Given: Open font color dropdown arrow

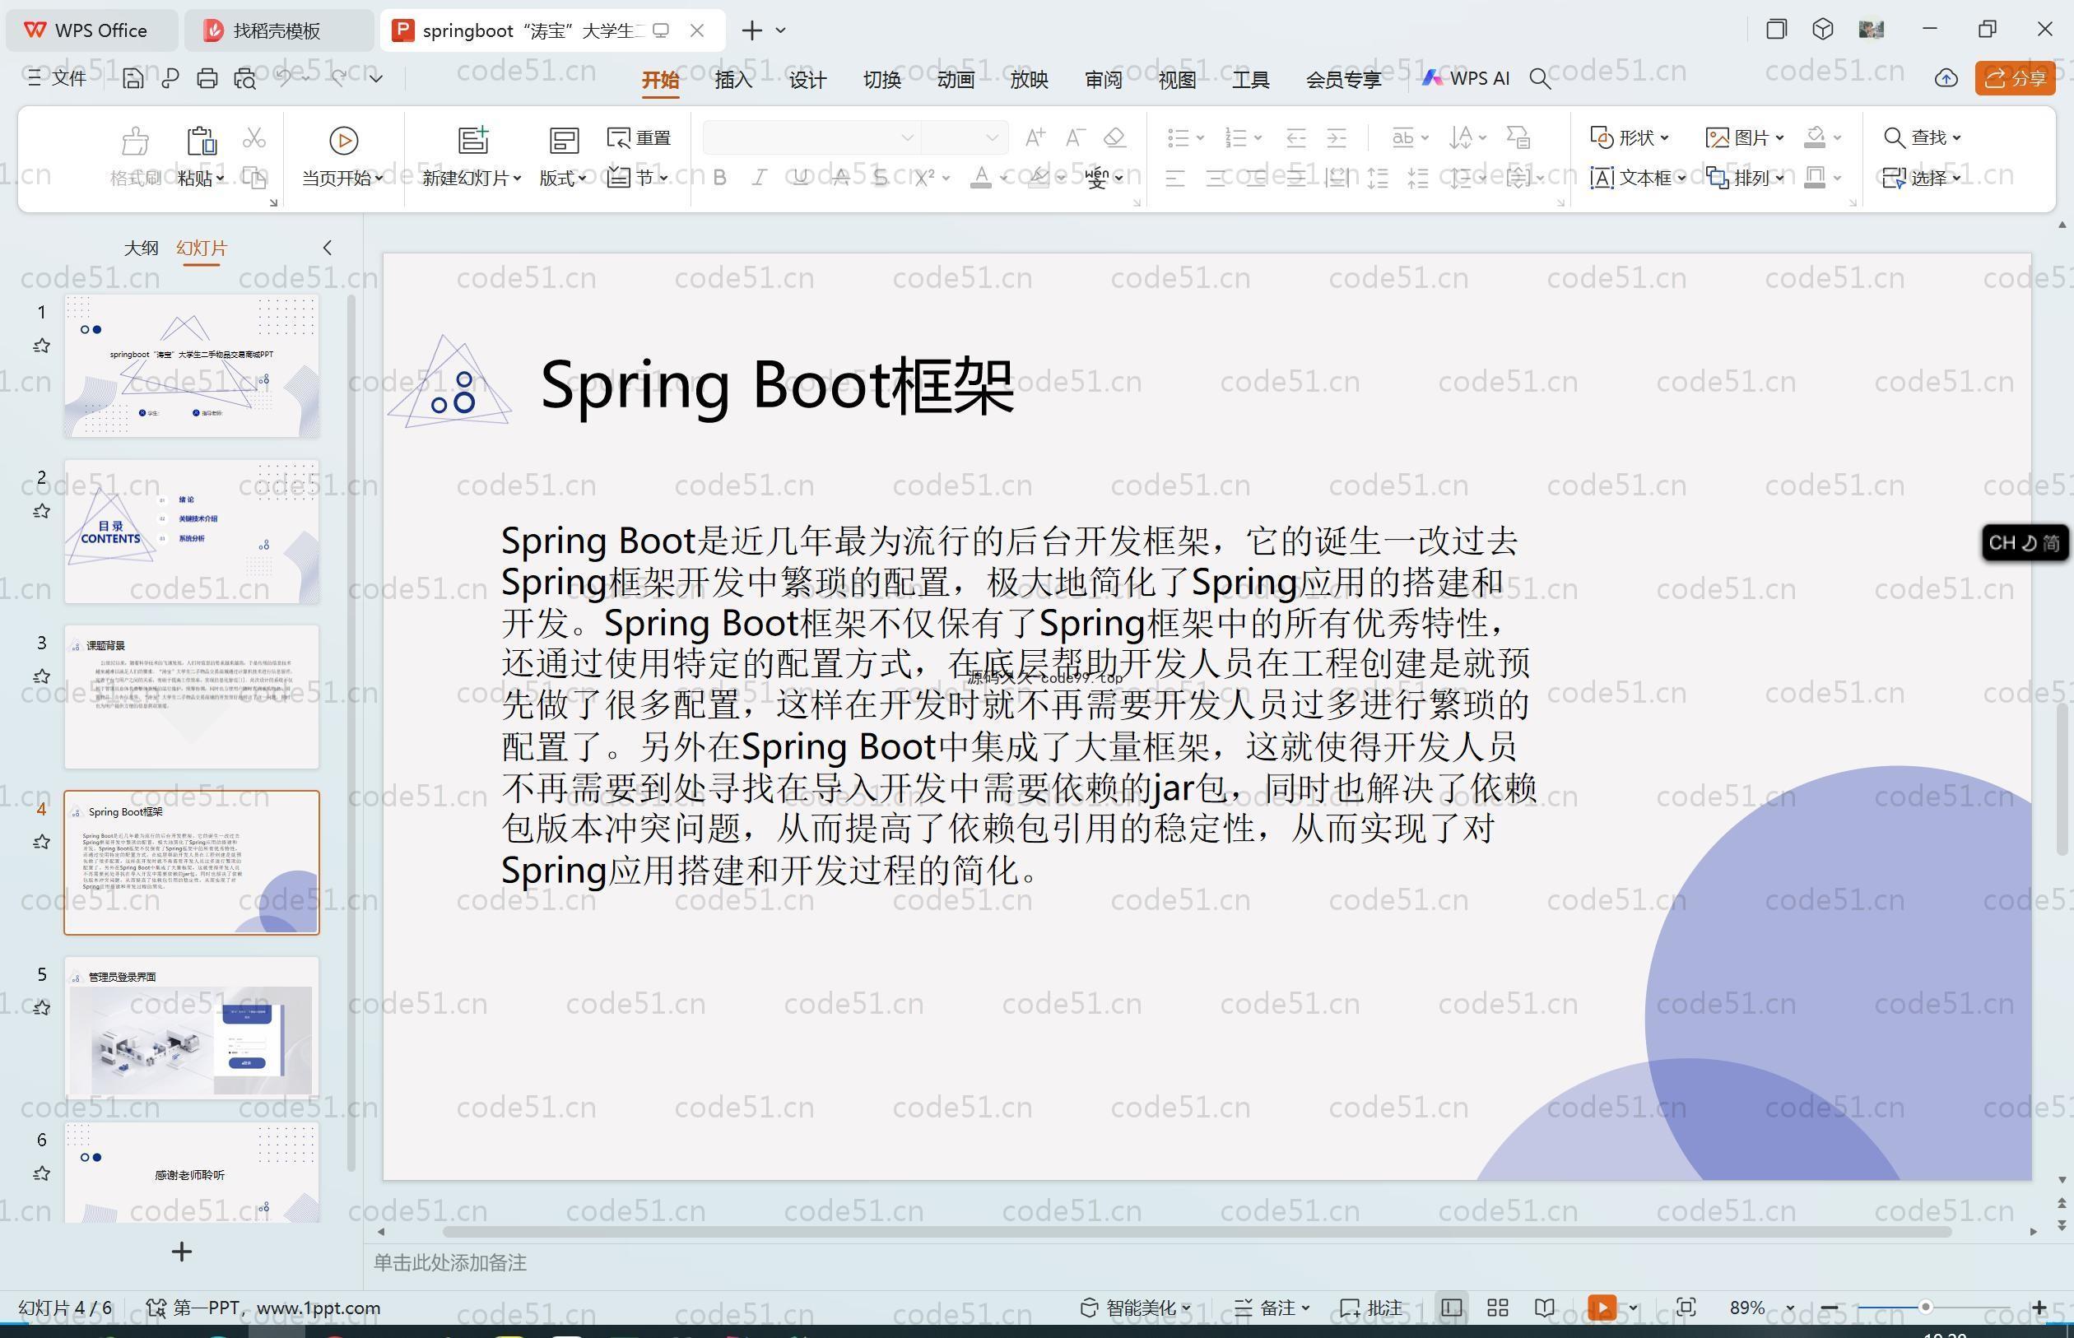Looking at the screenshot, I should pyautogui.click(x=1003, y=178).
